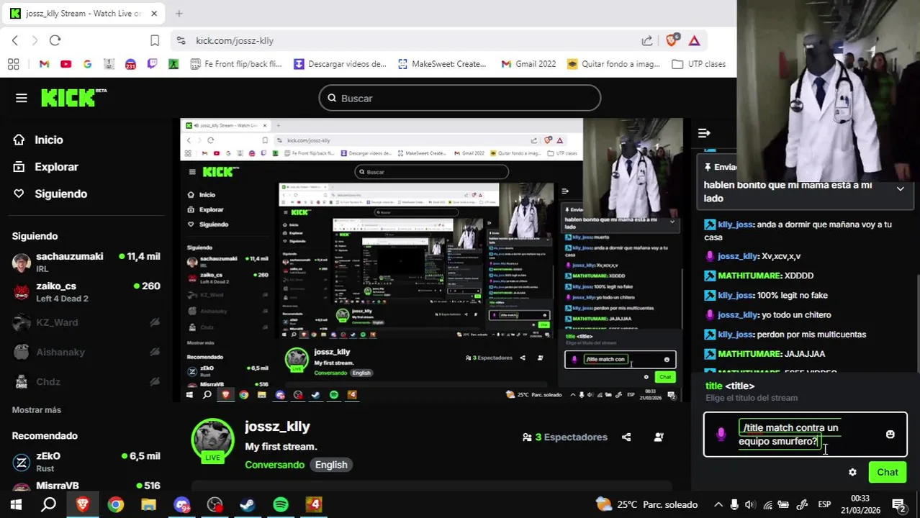Click the KICK logo
This screenshot has height=518, width=920.
pyautogui.click(x=73, y=98)
